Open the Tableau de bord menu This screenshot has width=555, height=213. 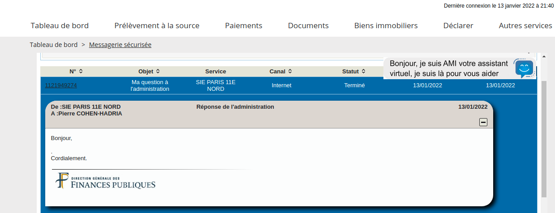60,26
